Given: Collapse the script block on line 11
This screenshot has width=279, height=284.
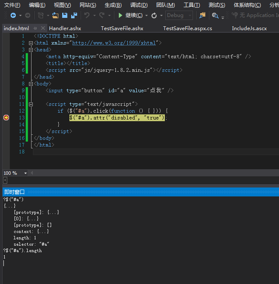Looking at the screenshot, I should [31, 104].
